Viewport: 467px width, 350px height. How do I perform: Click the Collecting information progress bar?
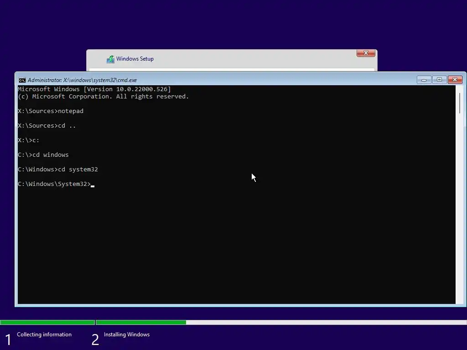47,322
